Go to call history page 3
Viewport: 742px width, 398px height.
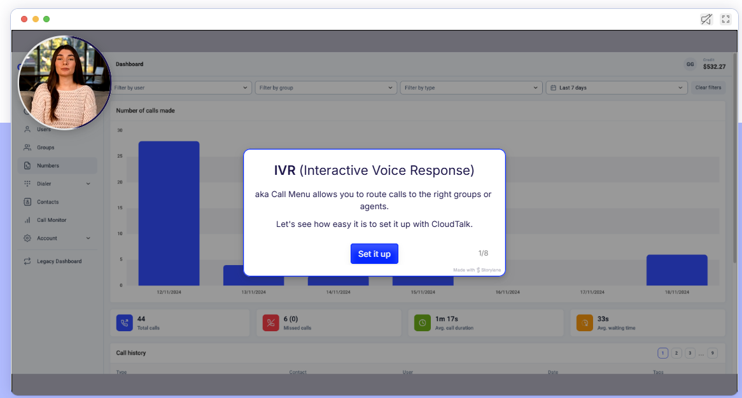click(x=690, y=353)
